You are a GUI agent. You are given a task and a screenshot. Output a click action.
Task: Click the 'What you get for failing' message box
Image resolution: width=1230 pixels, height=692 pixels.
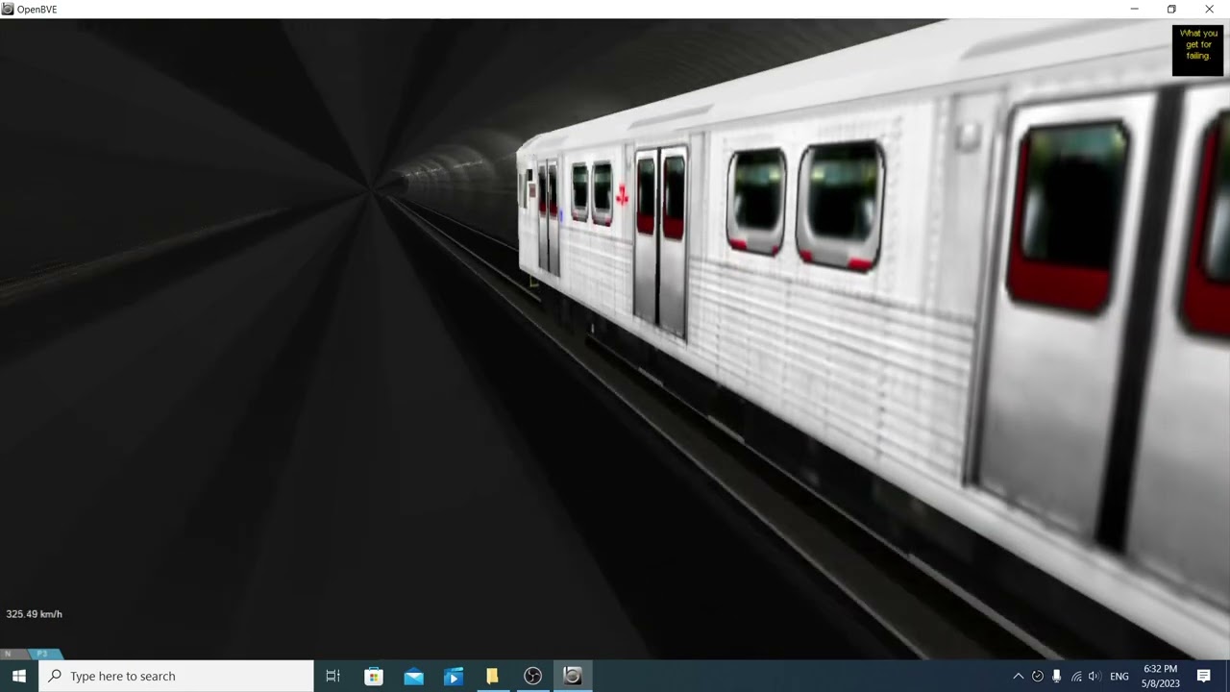1197,50
